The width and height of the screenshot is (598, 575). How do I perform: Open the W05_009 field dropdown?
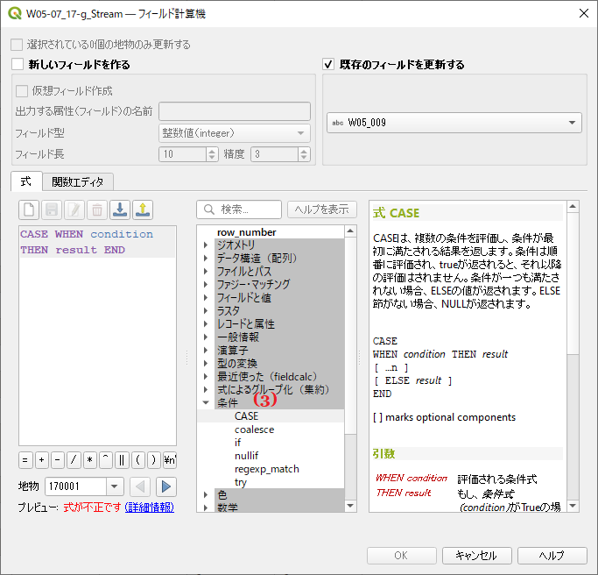coord(573,123)
